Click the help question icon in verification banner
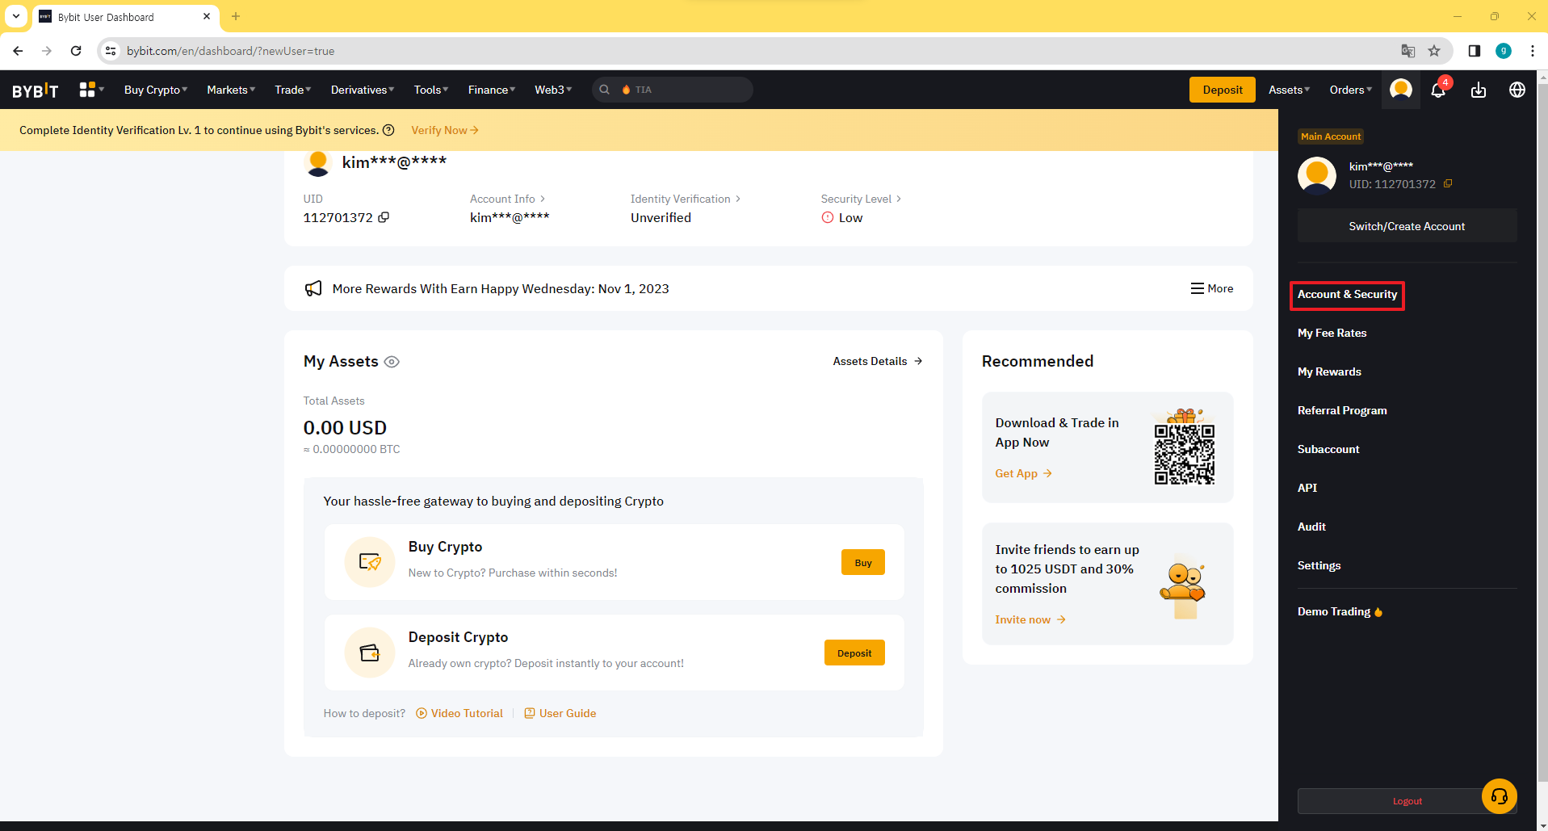This screenshot has width=1548, height=831. [388, 130]
